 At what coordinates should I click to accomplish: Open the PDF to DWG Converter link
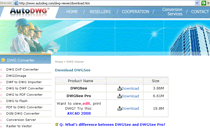[x=24, y=107]
